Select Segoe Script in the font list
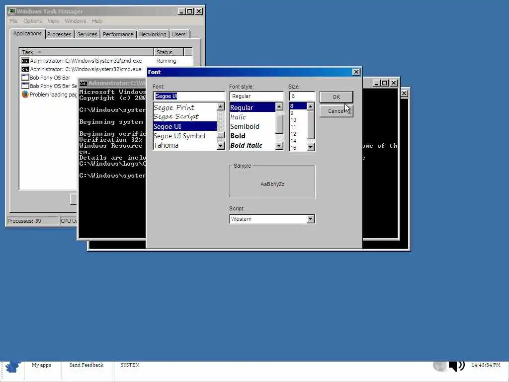The image size is (509, 382). pyautogui.click(x=185, y=116)
